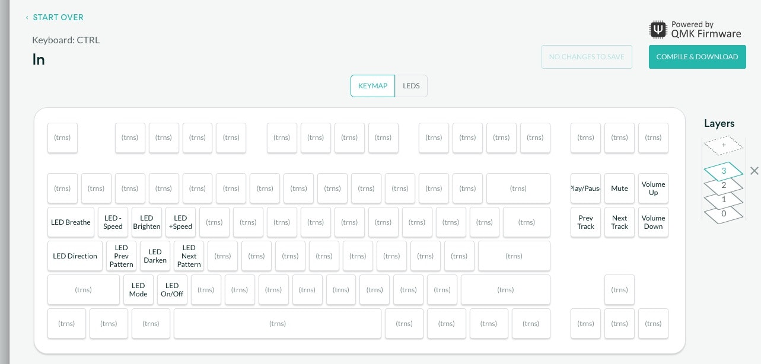The height and width of the screenshot is (364, 761).
Task: Delete layer 3 using X icon
Action: [754, 171]
